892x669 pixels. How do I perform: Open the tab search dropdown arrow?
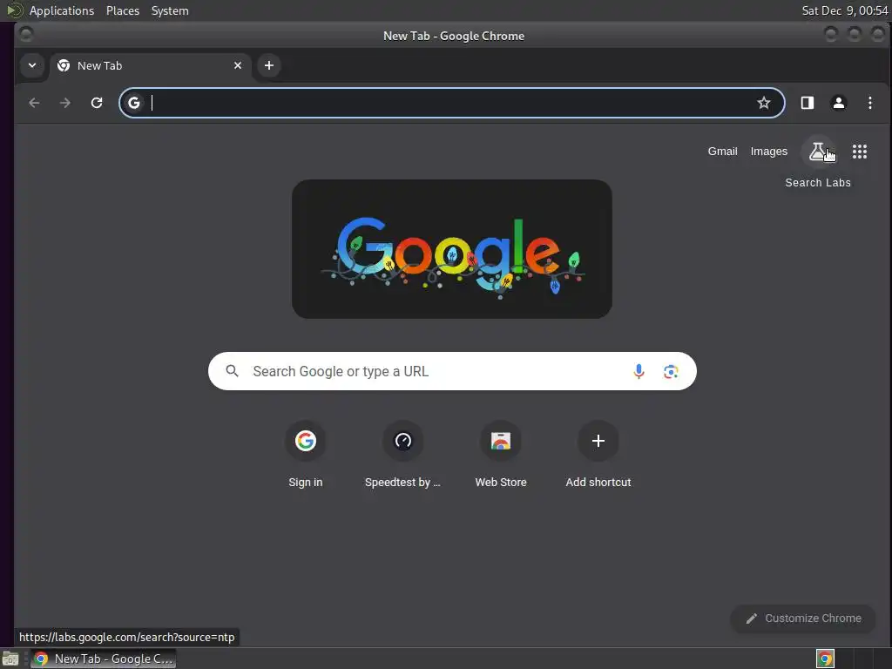point(32,65)
